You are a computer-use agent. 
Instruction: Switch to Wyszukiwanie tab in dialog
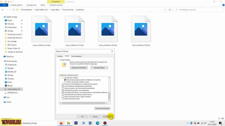[x=76, y=56]
